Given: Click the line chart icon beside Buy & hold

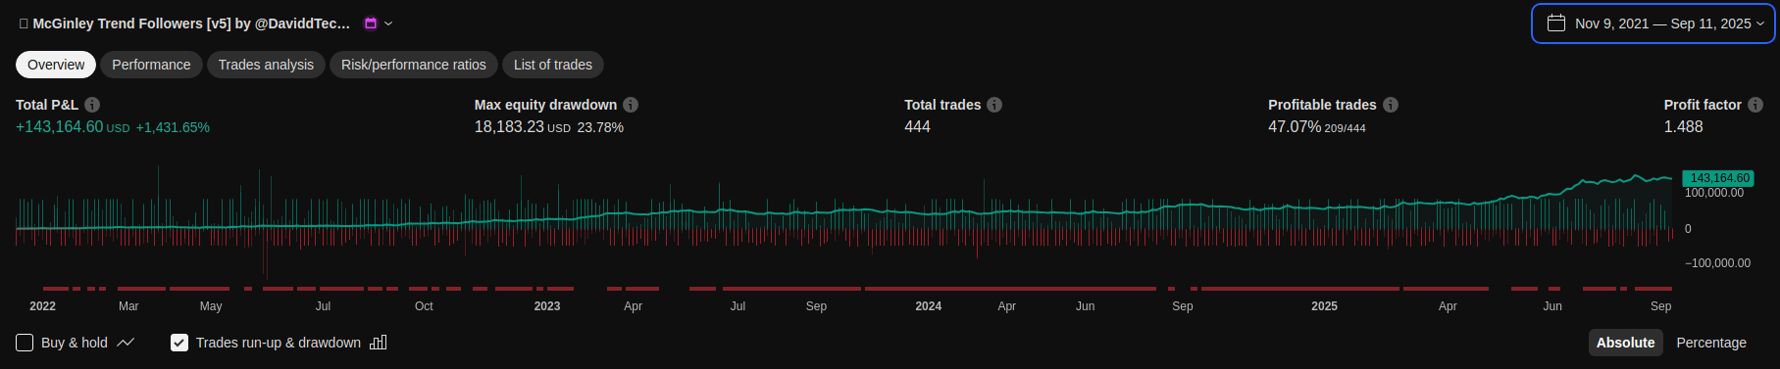Looking at the screenshot, I should (x=126, y=343).
